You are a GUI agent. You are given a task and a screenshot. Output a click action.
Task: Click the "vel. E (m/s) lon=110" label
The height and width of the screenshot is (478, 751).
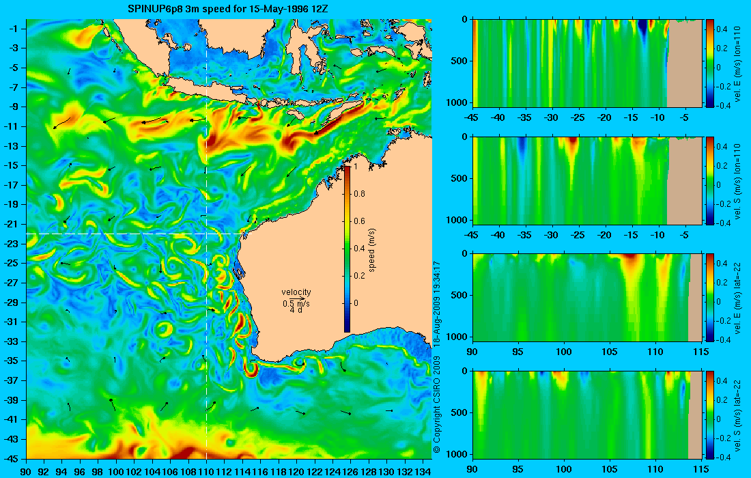(x=737, y=64)
